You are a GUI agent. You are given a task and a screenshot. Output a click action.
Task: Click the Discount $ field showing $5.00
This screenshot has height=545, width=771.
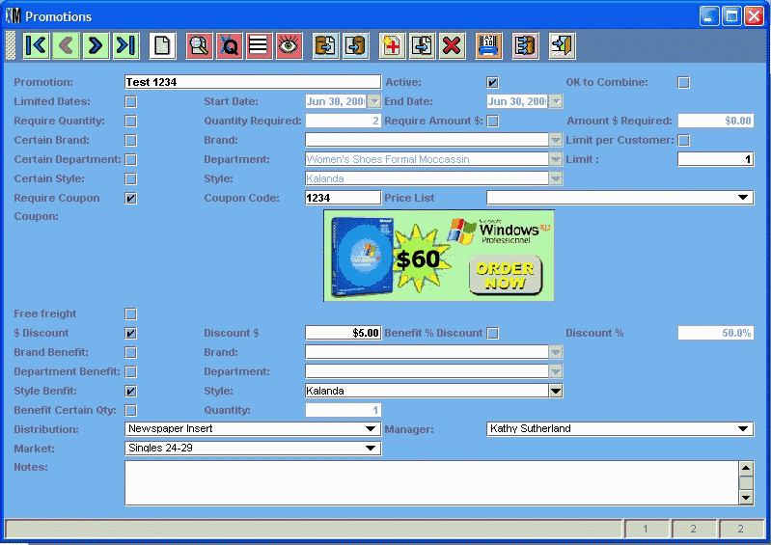(x=343, y=333)
